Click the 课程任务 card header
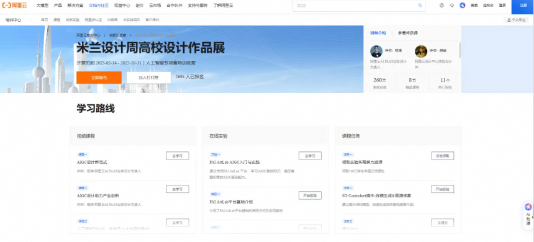This screenshot has width=534, height=242. 398,136
